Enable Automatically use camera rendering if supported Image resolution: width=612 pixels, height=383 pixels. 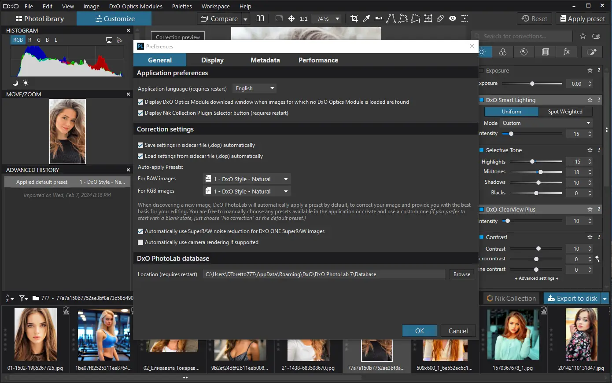click(x=140, y=242)
